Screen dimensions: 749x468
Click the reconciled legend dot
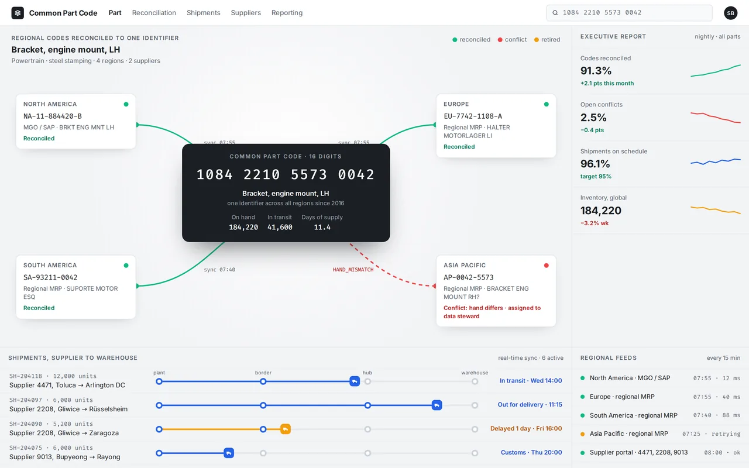point(455,40)
